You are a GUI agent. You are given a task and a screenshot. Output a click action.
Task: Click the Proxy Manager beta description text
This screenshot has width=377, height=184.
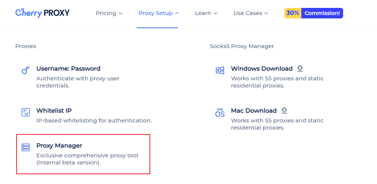point(87,159)
